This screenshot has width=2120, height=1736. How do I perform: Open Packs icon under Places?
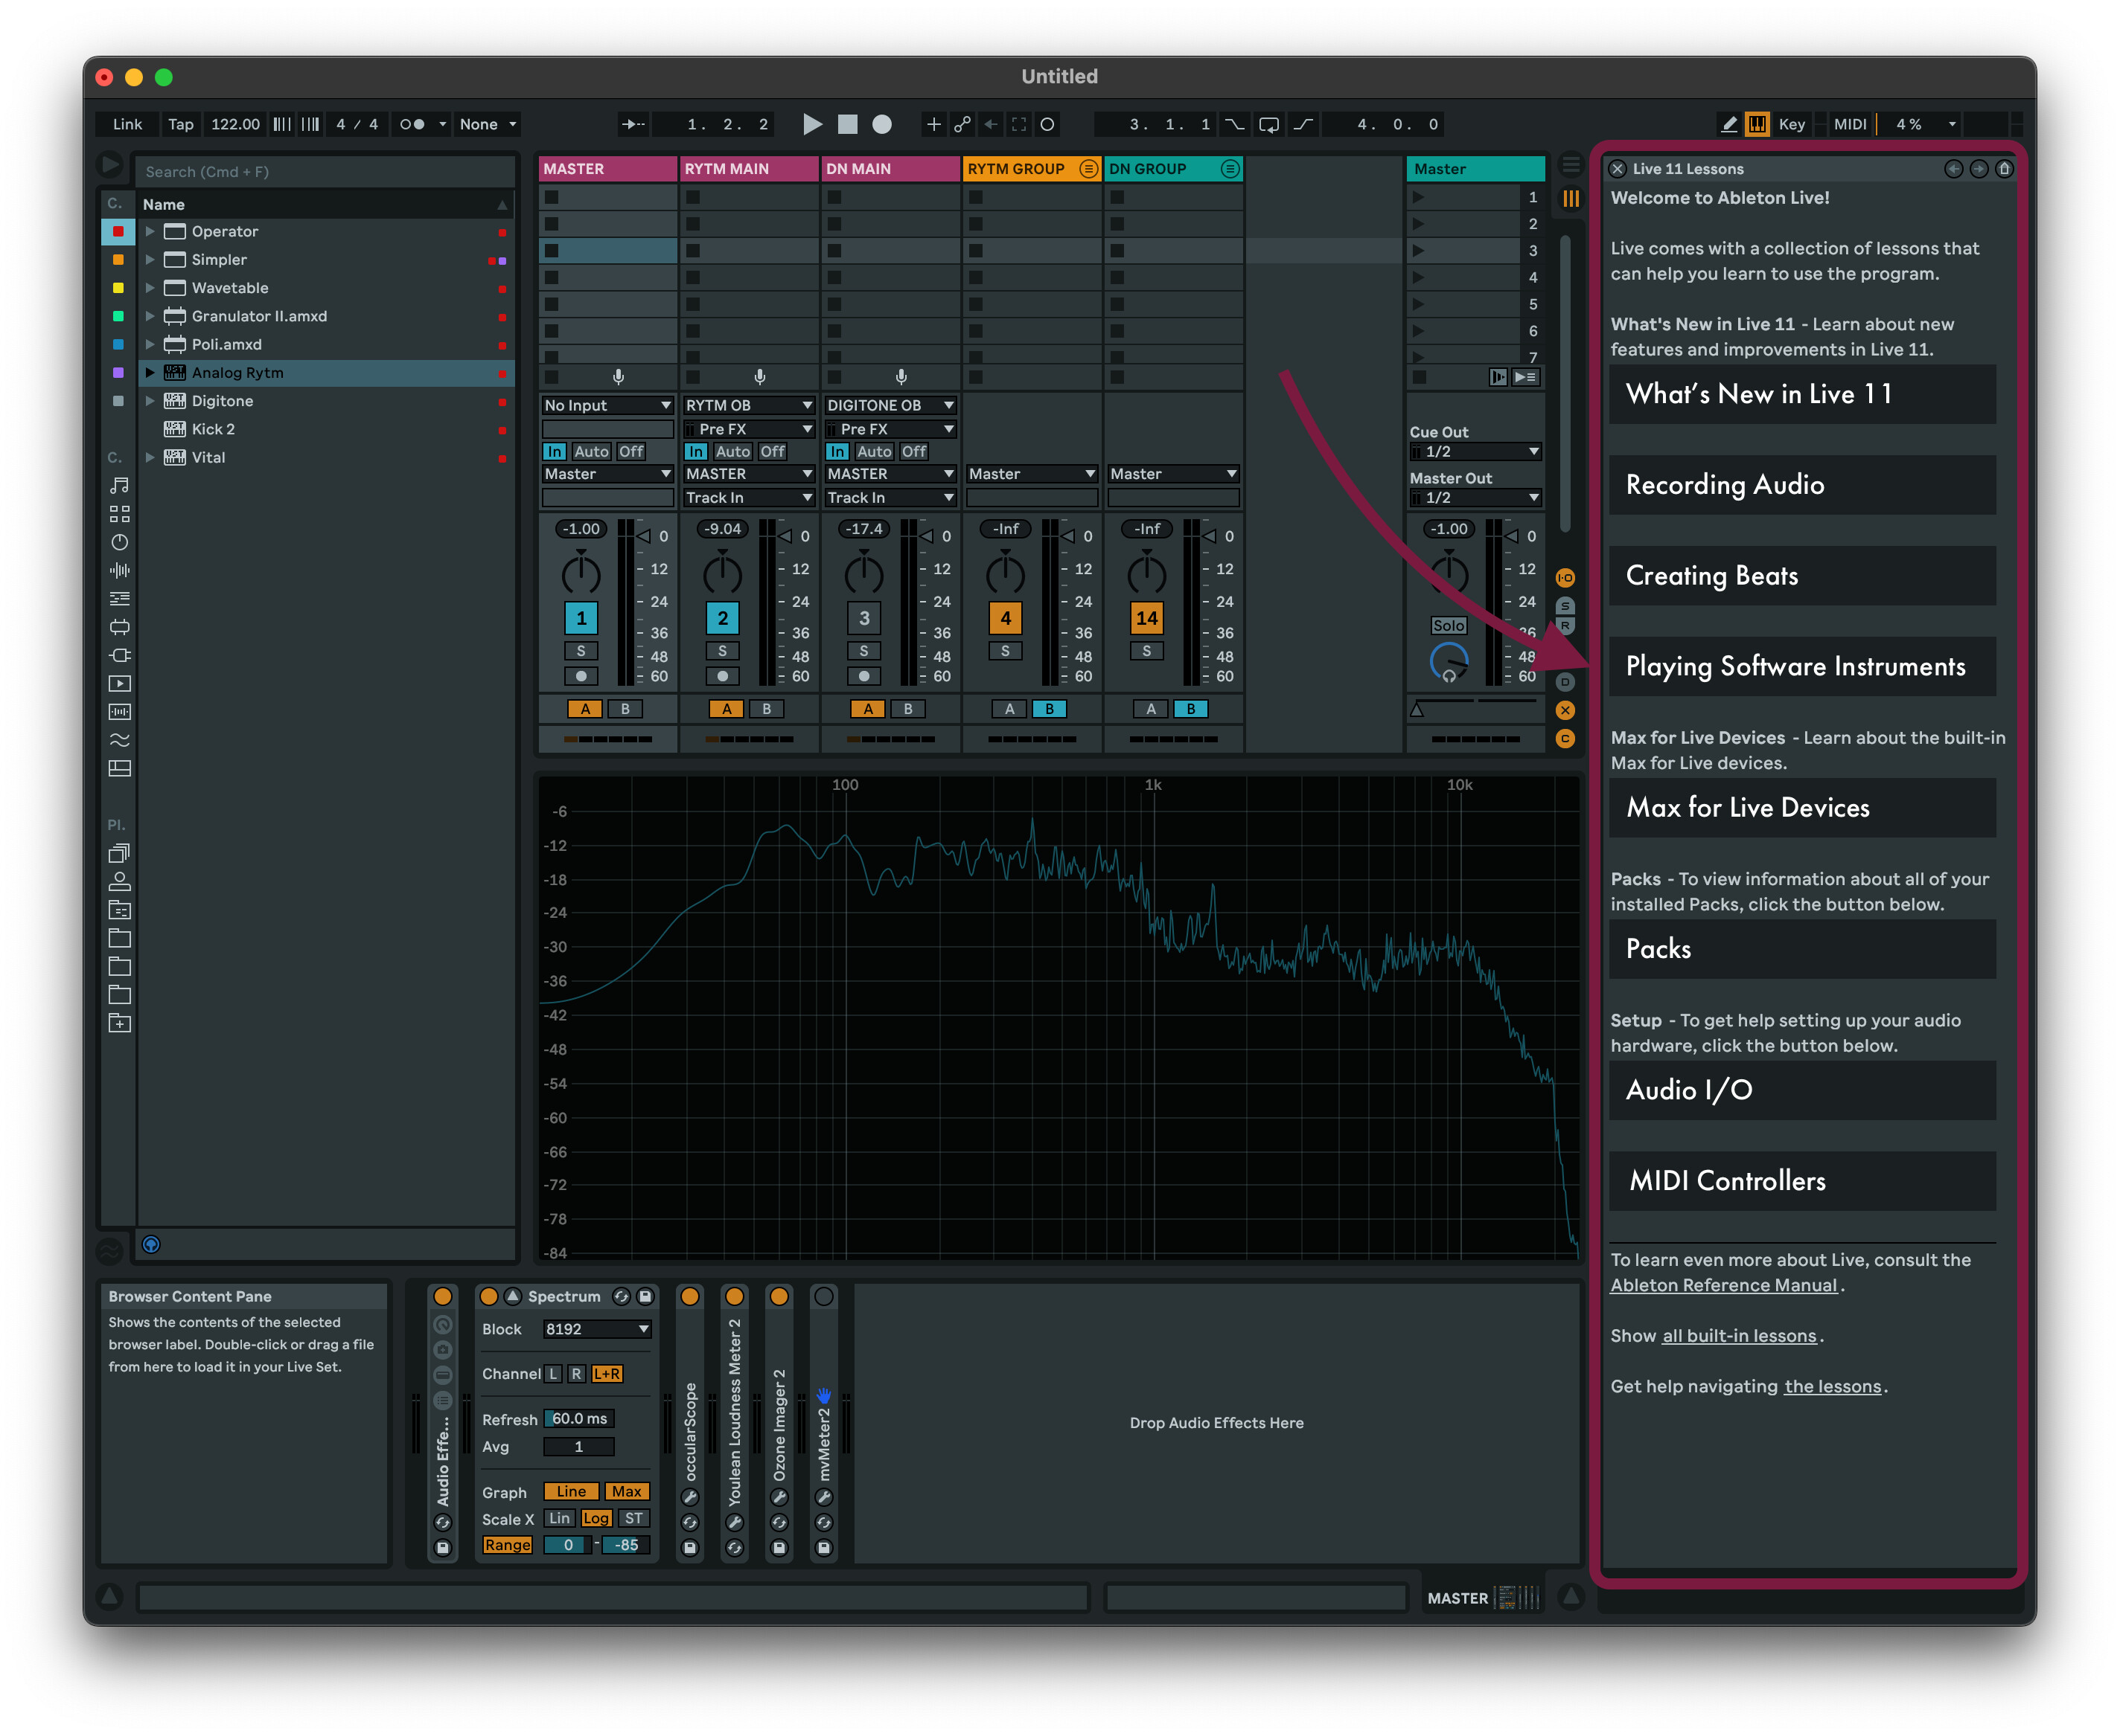click(x=119, y=854)
